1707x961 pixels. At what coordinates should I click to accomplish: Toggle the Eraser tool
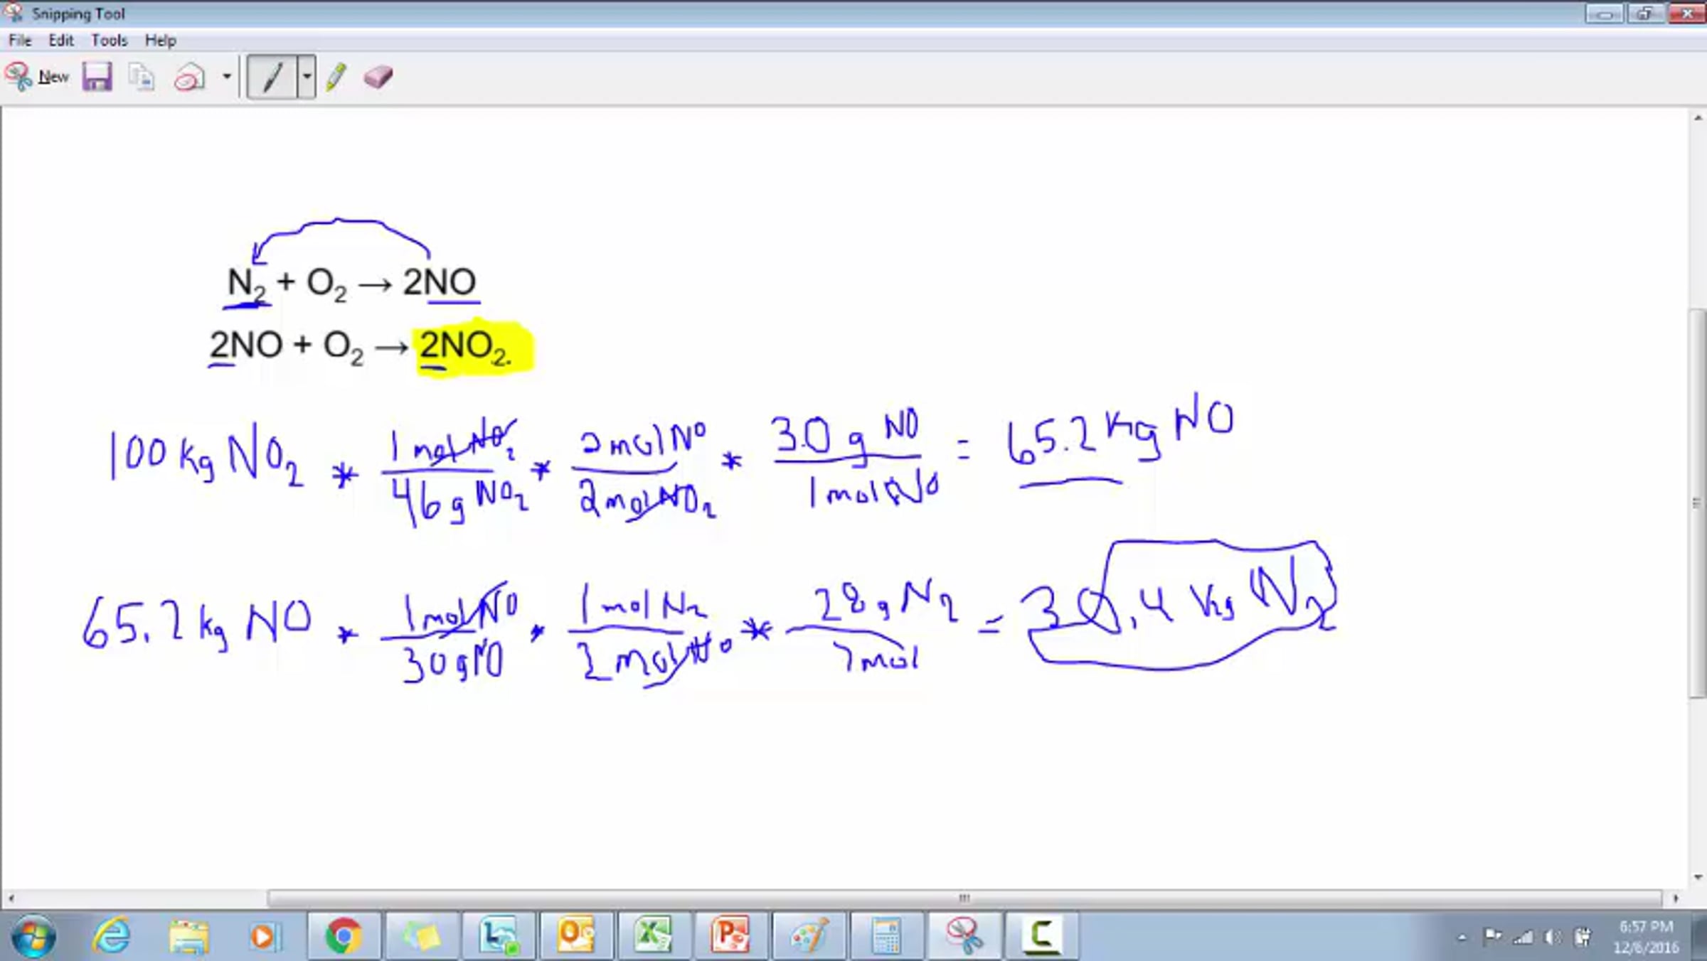pyautogui.click(x=378, y=77)
